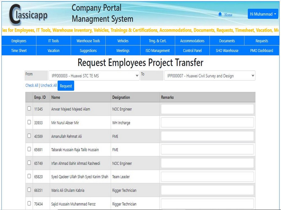Viewport: 281px width, 210px height.
Task: Open the Employees menu
Action: 19,41
